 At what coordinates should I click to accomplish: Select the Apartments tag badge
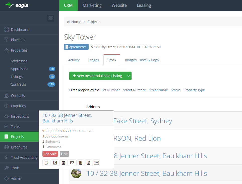click(x=76, y=47)
